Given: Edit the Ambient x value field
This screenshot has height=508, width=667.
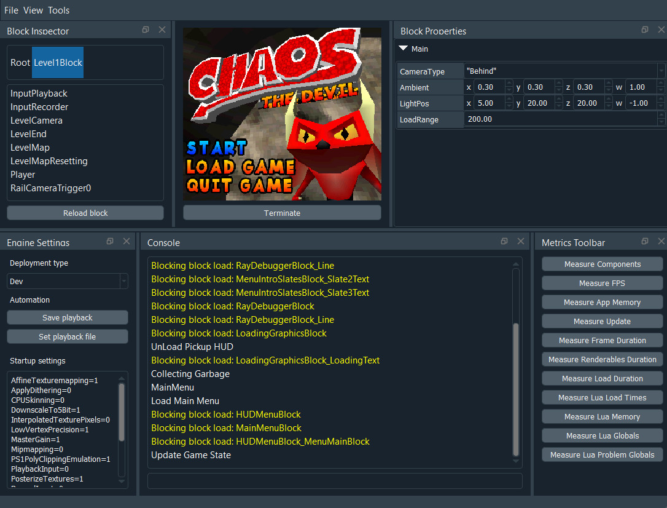Looking at the screenshot, I should click(x=489, y=87).
